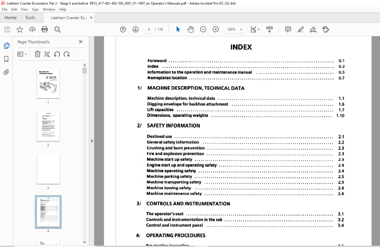
Task: Click the upload to cloud icon
Action: 32,29
